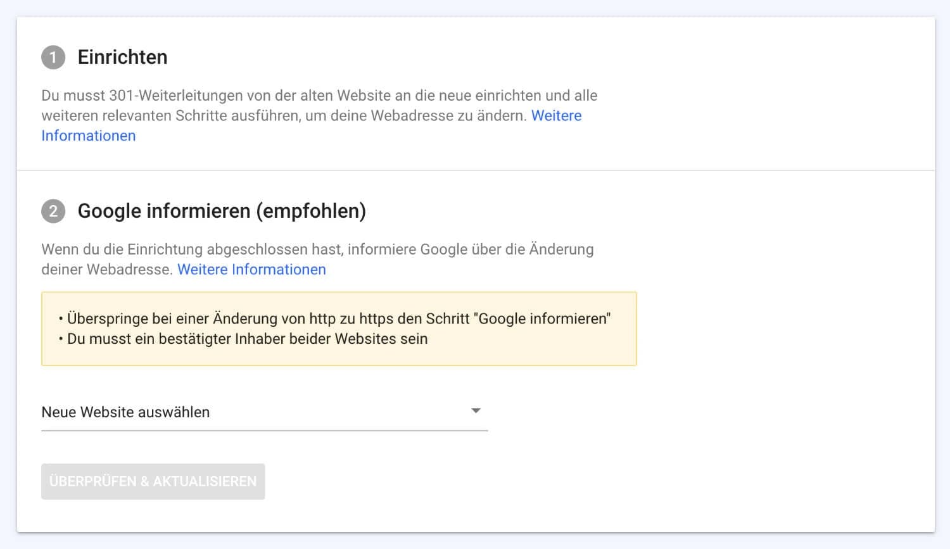Select the Einrichten section heading

122,58
